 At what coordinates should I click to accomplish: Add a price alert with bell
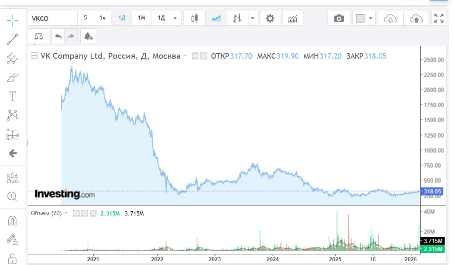click(x=88, y=36)
